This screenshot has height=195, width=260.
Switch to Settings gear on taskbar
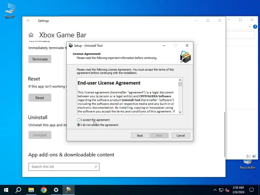(x=56, y=190)
